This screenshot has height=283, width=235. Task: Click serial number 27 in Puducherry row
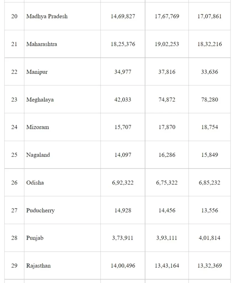pyautogui.click(x=14, y=210)
